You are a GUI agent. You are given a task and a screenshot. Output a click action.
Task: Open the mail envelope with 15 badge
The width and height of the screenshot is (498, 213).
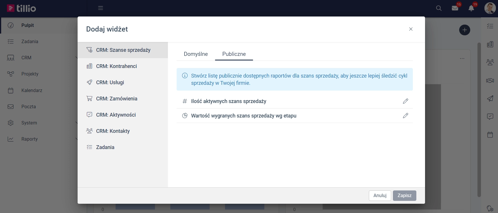point(455,8)
